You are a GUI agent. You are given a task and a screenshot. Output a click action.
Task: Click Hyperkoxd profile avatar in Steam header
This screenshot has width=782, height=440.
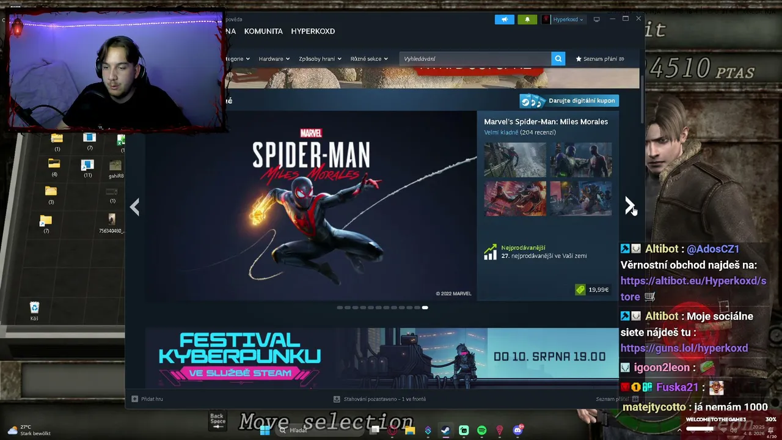(x=546, y=20)
